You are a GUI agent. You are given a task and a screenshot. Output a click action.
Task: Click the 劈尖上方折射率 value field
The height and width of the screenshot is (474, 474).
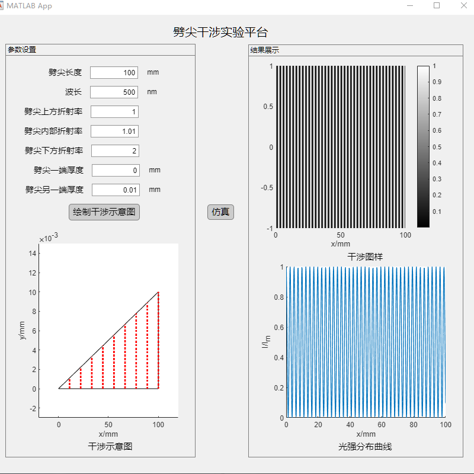[114, 111]
